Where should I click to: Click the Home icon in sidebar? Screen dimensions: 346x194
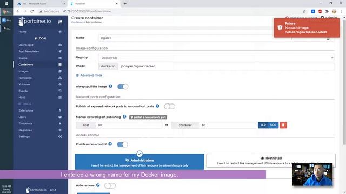point(60,32)
